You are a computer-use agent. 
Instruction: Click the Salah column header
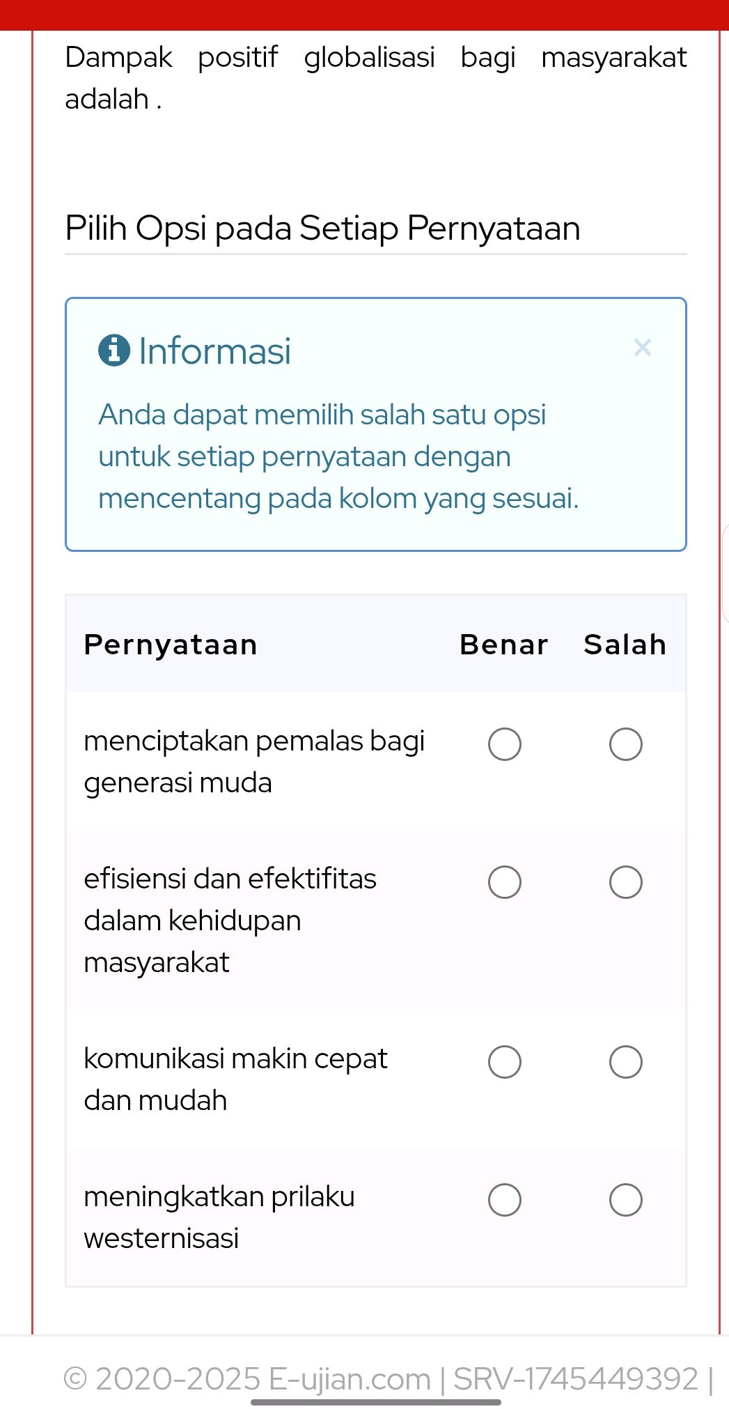(624, 645)
